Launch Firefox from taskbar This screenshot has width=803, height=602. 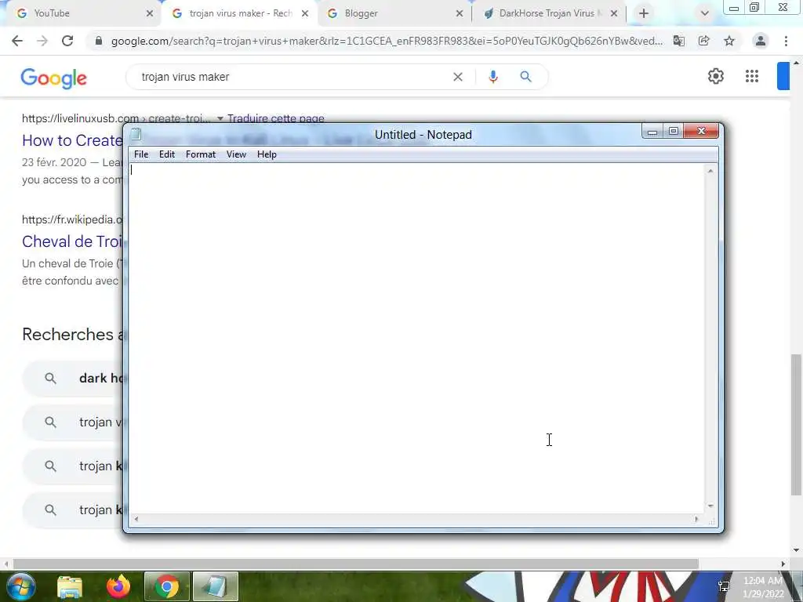click(x=118, y=586)
